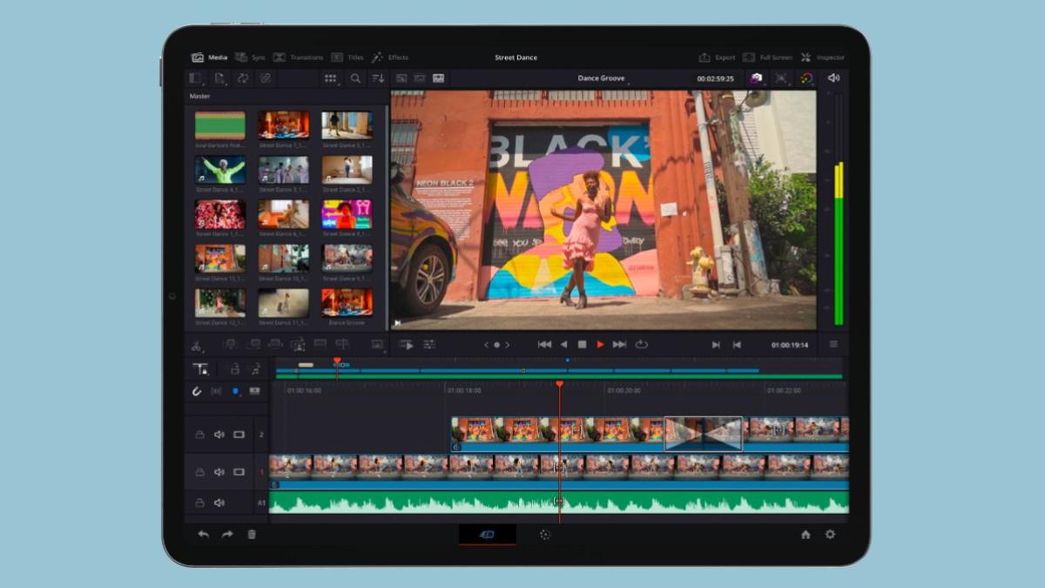The width and height of the screenshot is (1045, 588).
Task: Open the Transitions tab
Action: click(x=300, y=57)
